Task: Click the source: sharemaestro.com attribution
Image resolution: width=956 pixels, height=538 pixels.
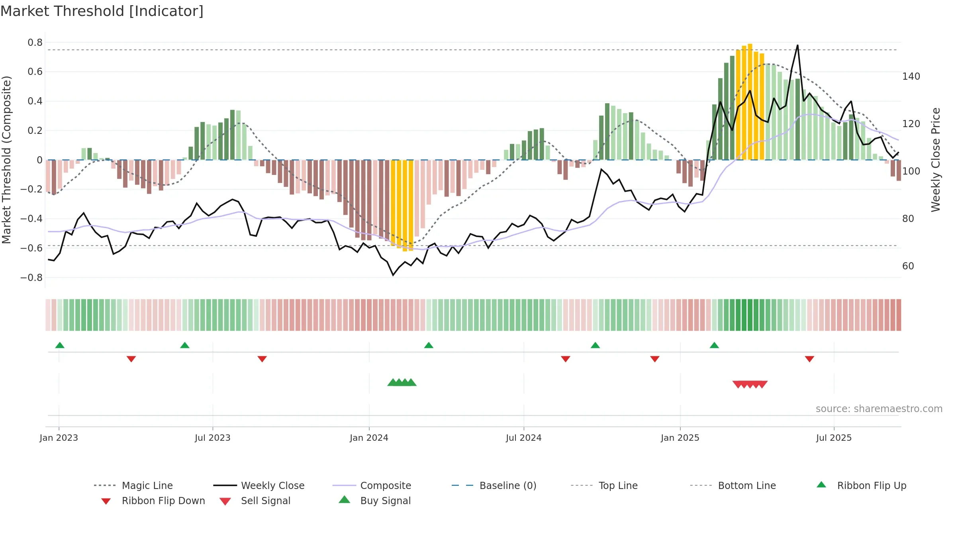Action: (x=879, y=409)
